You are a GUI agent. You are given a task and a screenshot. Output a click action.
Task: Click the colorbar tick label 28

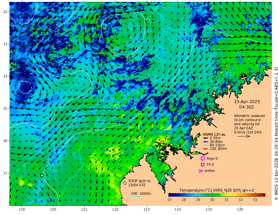click(184, 200)
